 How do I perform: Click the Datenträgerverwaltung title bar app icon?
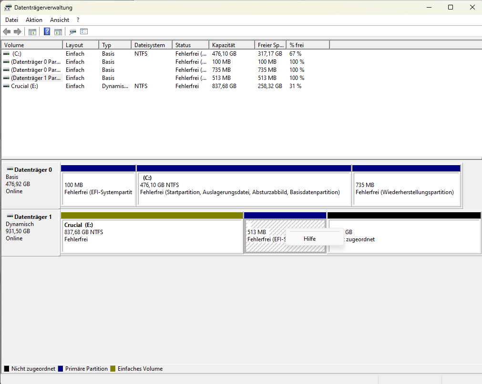coord(8,7)
